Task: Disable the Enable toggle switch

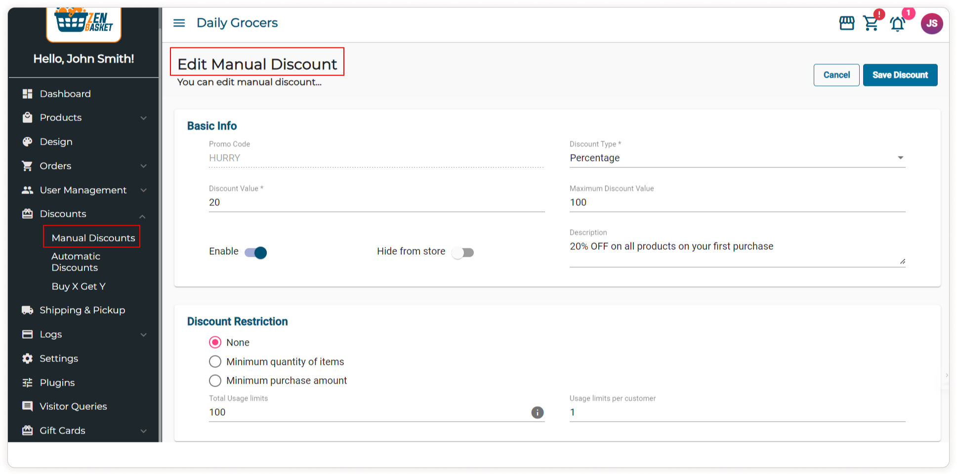Action: tap(256, 253)
